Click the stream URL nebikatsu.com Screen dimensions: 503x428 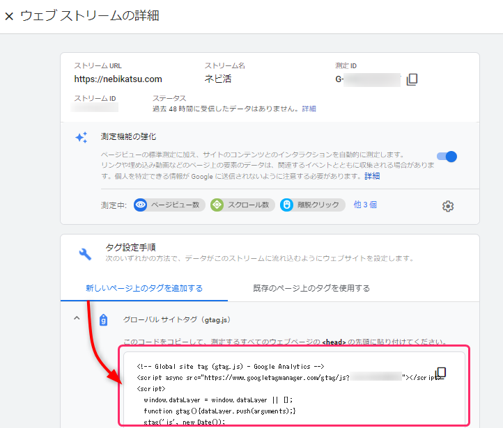point(118,79)
